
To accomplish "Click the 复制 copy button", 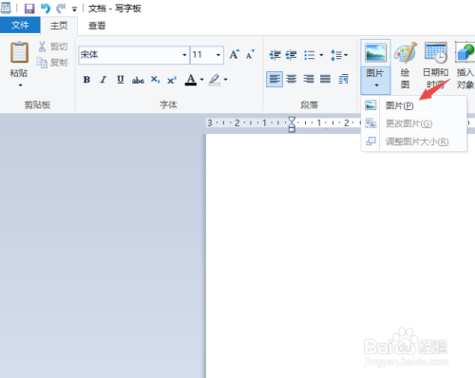I will pos(52,63).
